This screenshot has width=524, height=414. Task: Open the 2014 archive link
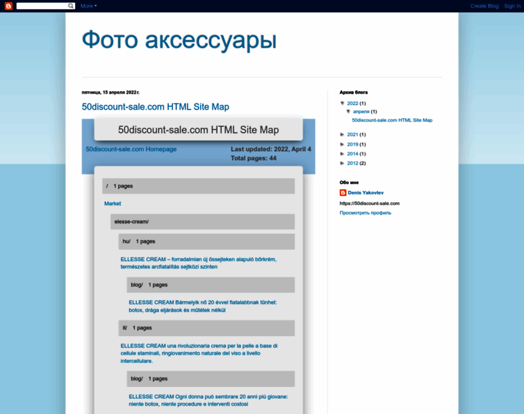[x=352, y=153]
